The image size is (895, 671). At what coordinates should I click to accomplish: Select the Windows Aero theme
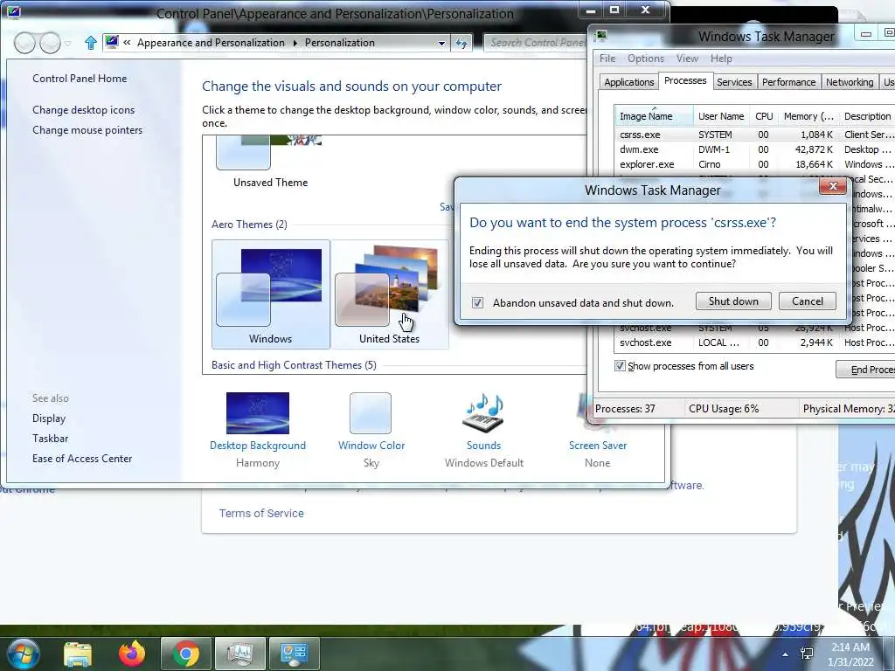(271, 294)
